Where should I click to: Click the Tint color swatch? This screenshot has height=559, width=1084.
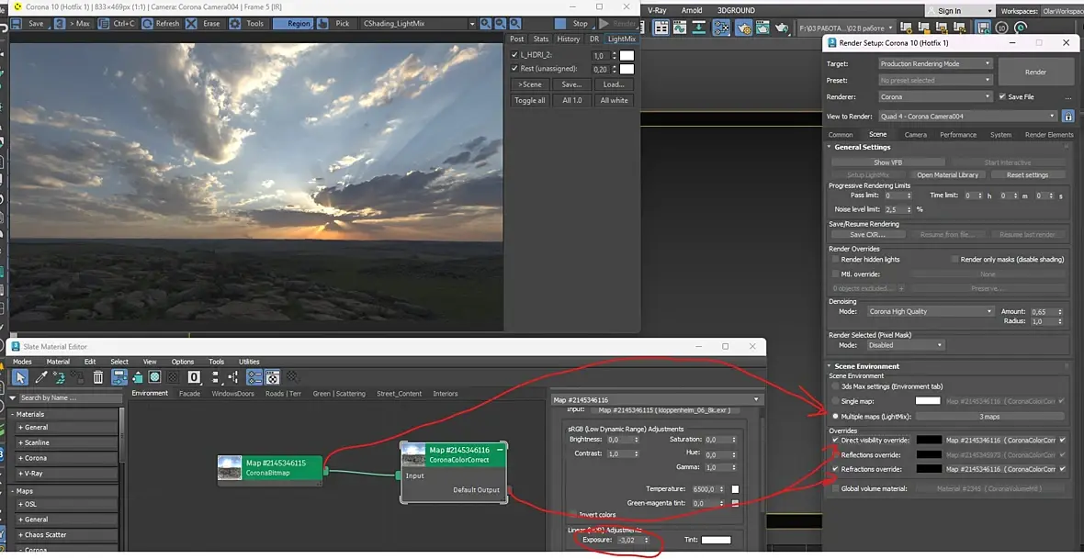(x=716, y=540)
